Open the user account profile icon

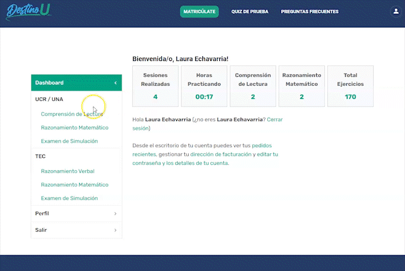pos(396,11)
